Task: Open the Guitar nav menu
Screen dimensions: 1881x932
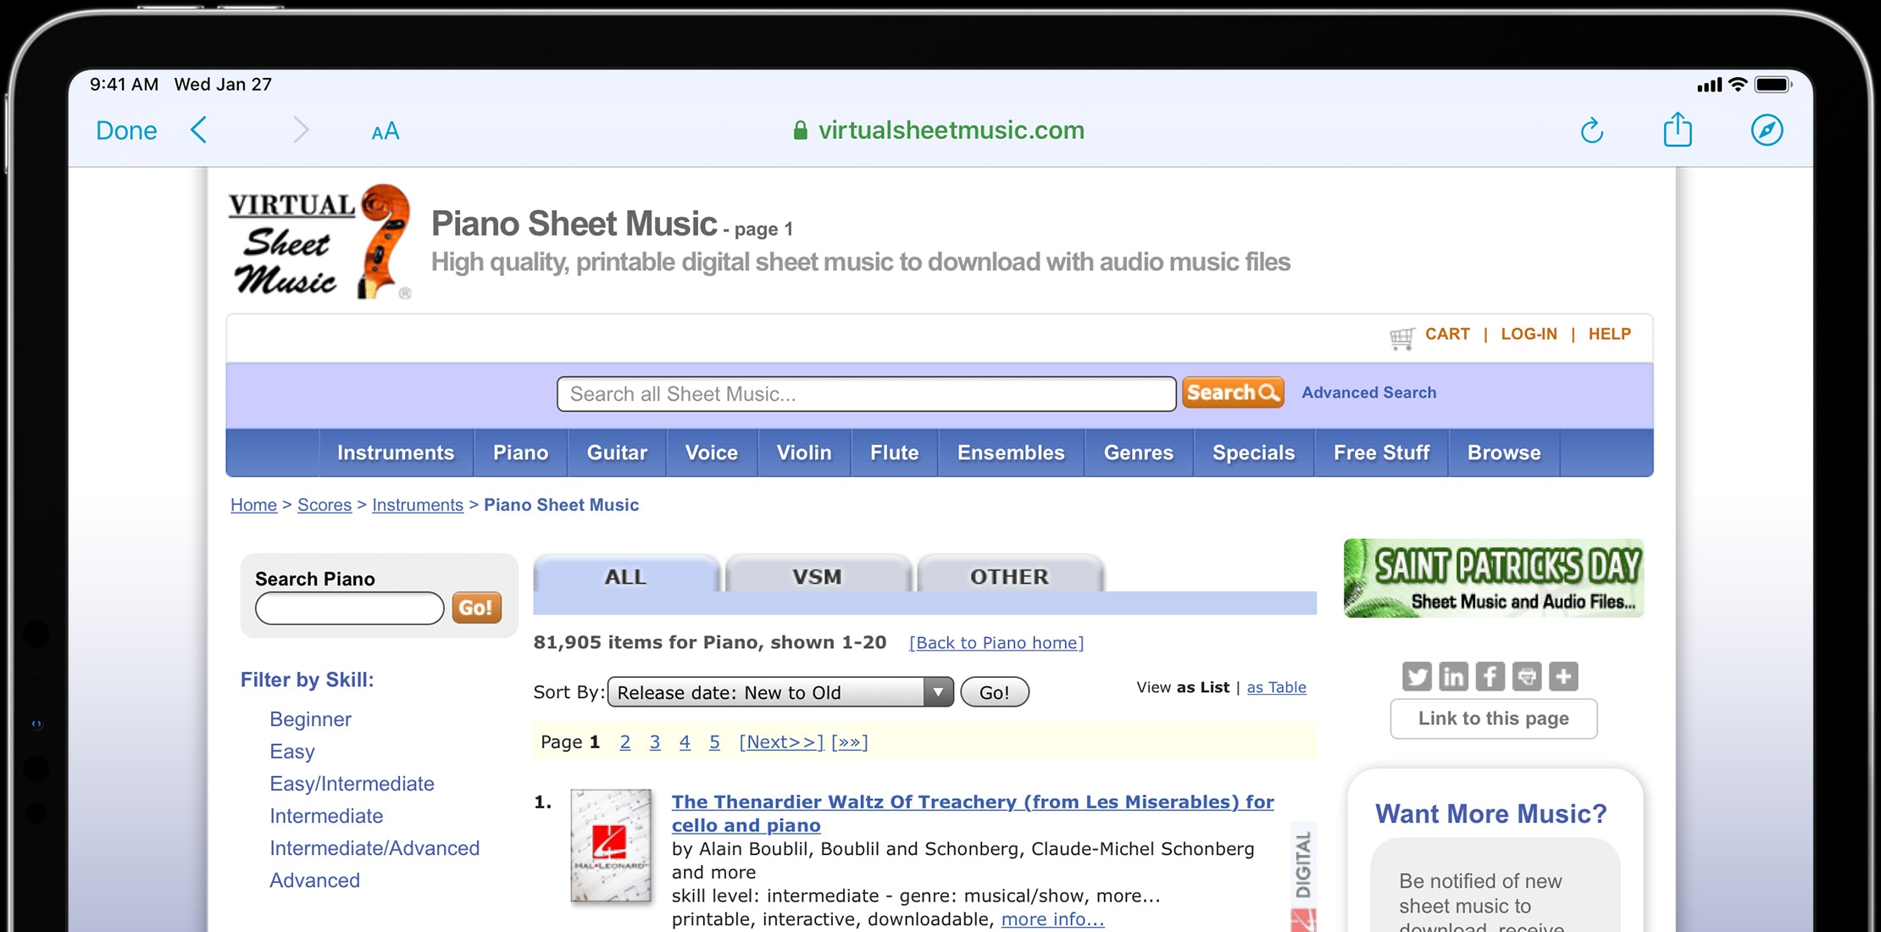Action: tap(617, 452)
